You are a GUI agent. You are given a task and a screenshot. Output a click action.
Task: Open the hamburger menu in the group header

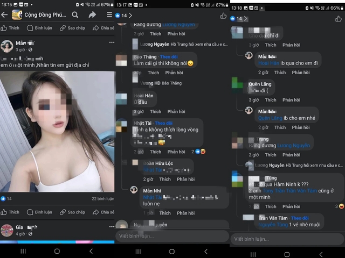click(109, 15)
